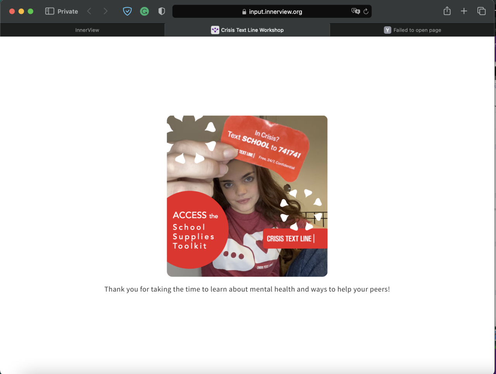Image resolution: width=496 pixels, height=374 pixels.
Task: Click the Private browsing label
Action: [68, 11]
